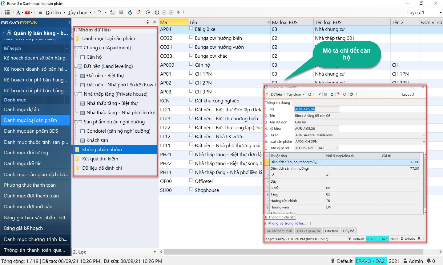Click the notification bell in the main status bar
This screenshot has height=265, width=443.
pyautogui.click(x=429, y=261)
